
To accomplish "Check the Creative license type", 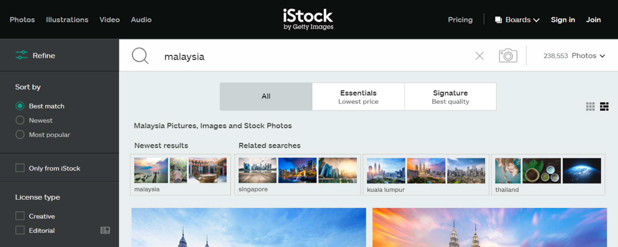I will 20,216.
